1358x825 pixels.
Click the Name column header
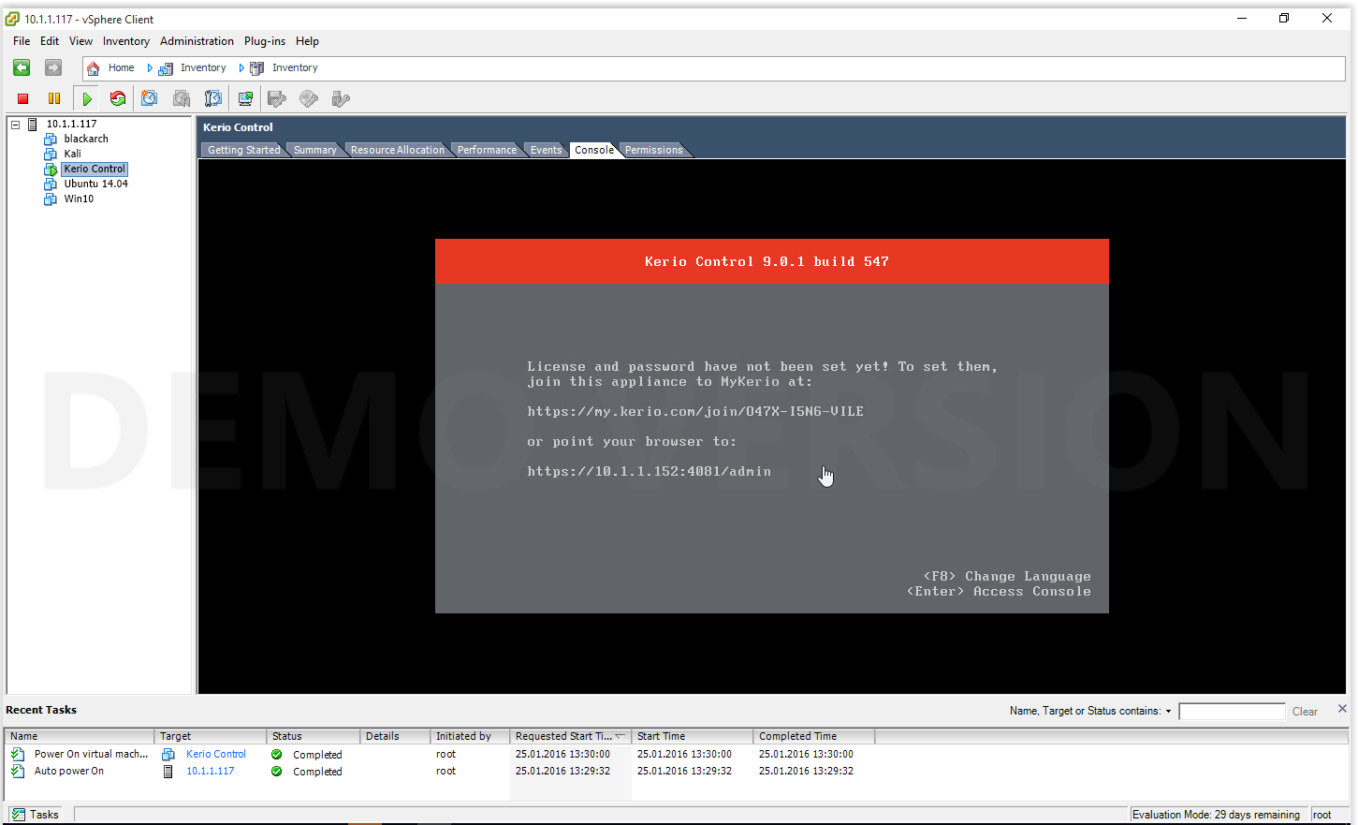click(80, 736)
